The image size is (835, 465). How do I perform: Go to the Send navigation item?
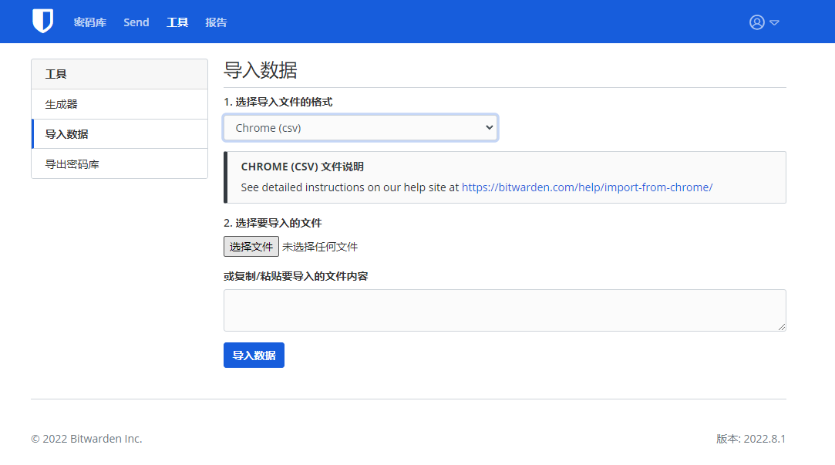point(136,22)
